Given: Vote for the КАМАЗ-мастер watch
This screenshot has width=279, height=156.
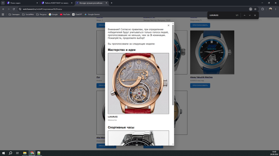Looking at the screenshot, I should [x=200, y=85].
